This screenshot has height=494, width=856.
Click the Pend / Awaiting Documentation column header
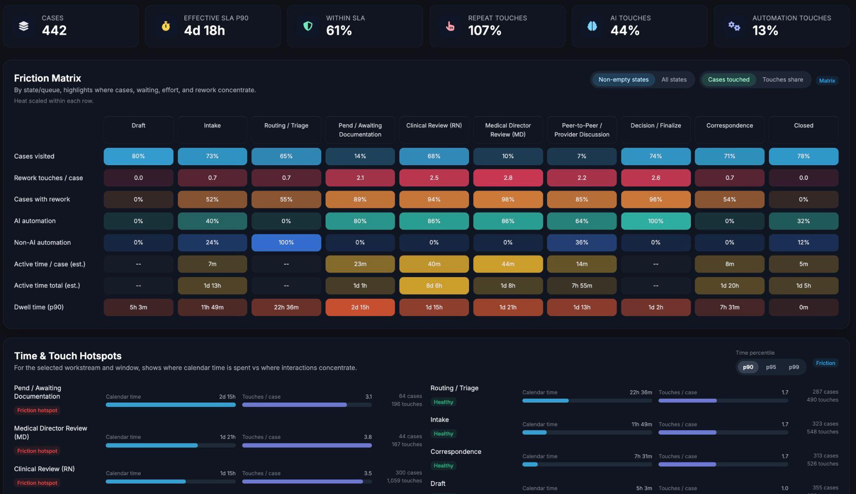[360, 130]
